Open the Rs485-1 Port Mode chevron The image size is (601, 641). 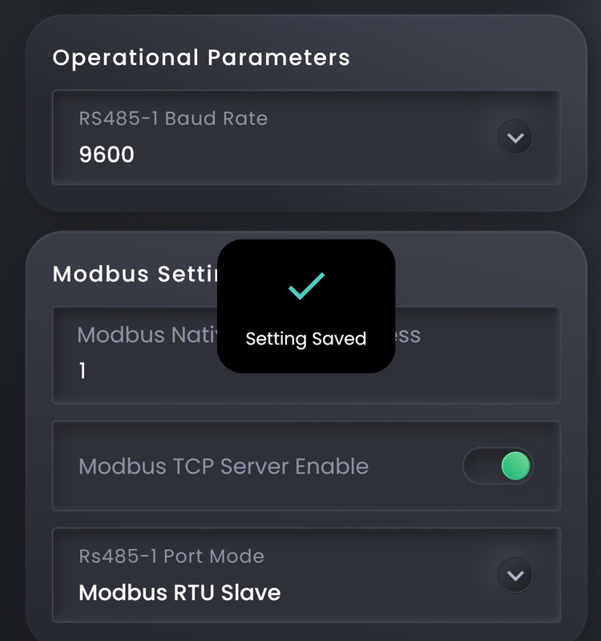tap(515, 575)
